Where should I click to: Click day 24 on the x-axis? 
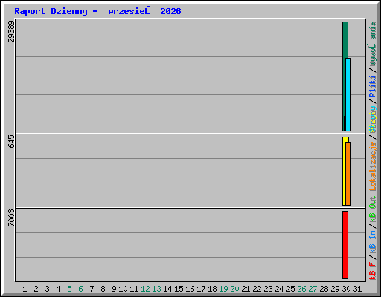tap(279, 289)
